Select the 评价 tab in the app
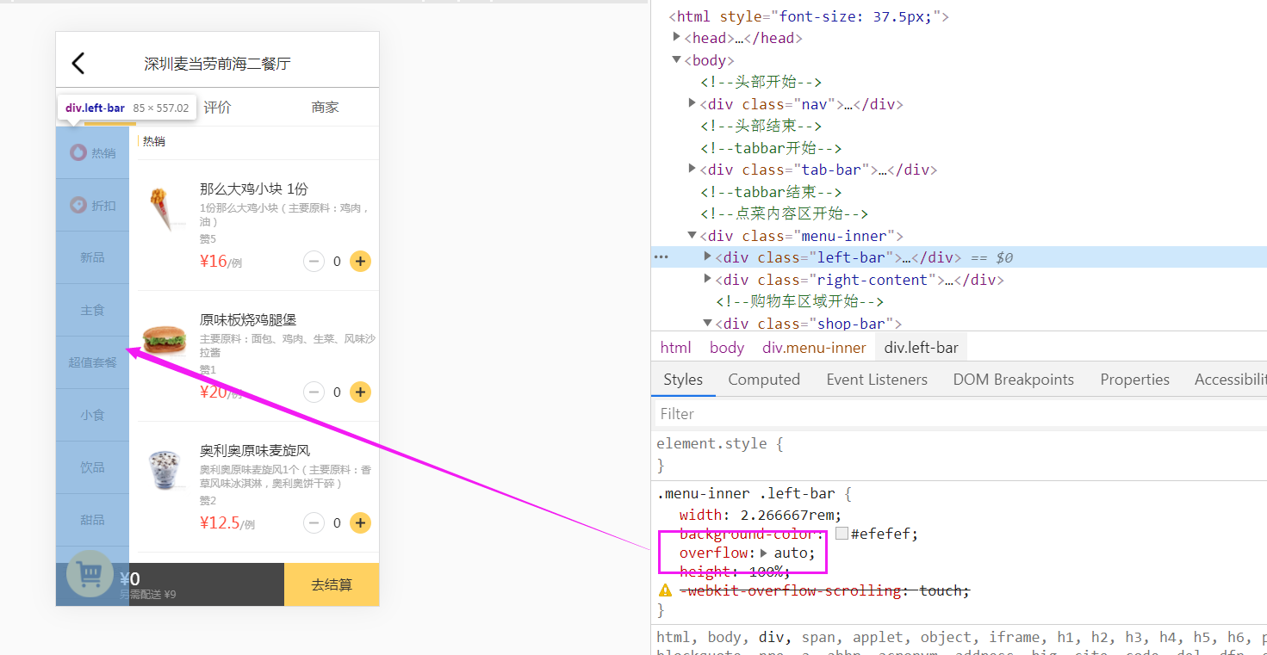The height and width of the screenshot is (655, 1267). coord(217,108)
